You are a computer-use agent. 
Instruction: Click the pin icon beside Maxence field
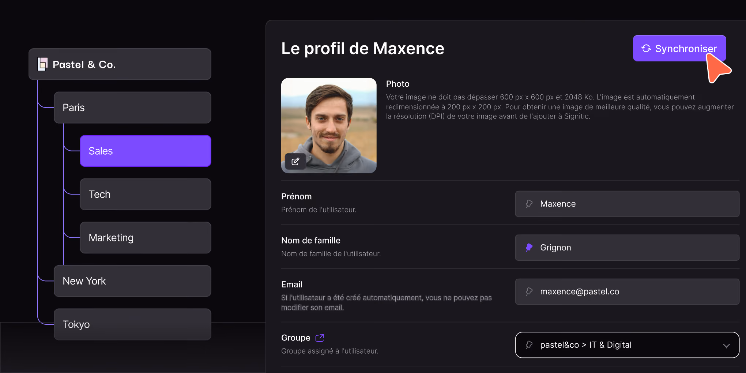point(529,204)
